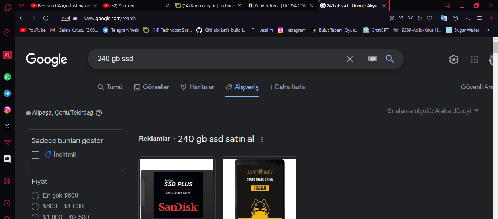Open the downloads icon in toolbar
The width and height of the screenshot is (498, 219).
click(467, 18)
